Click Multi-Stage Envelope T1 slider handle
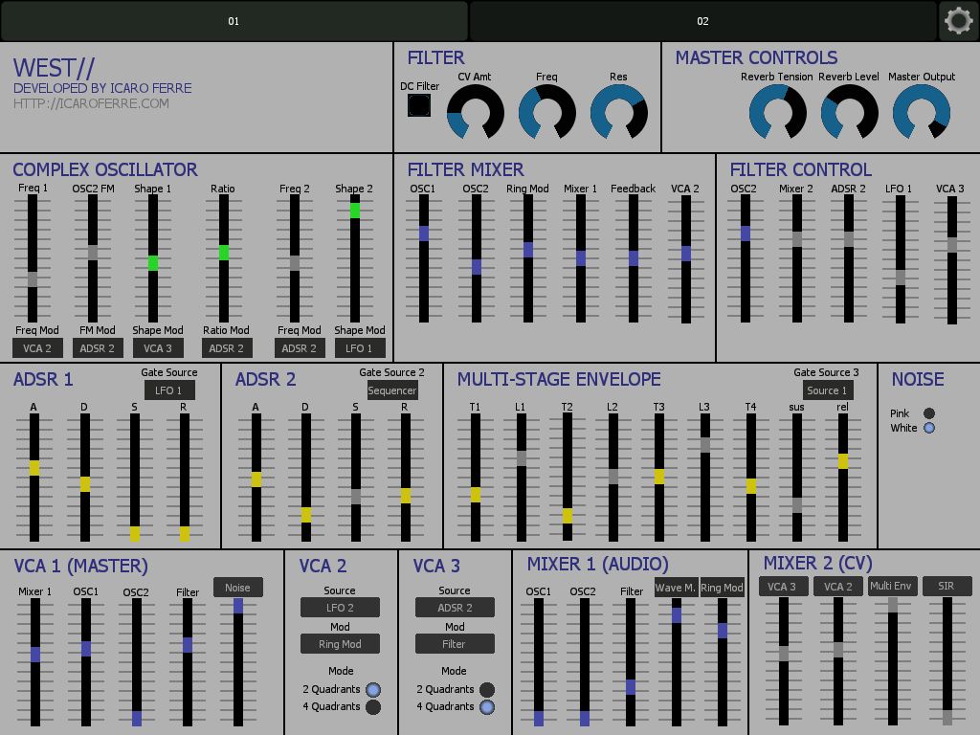The image size is (980, 735). click(x=476, y=495)
